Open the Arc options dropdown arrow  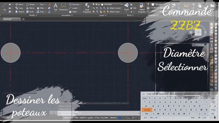pos(5,12)
